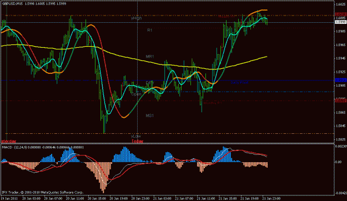
Task: Click the 1.5925 price axis label
Action: point(340,72)
